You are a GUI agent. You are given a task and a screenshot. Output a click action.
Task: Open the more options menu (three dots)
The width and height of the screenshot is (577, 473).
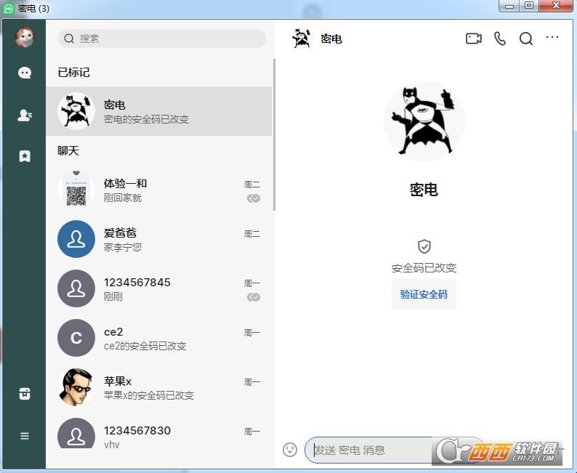point(552,38)
